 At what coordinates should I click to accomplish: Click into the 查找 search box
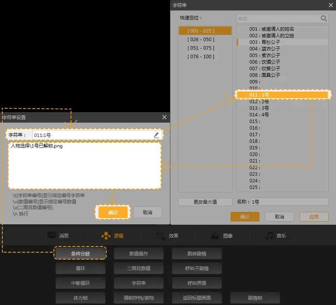(x=278, y=18)
